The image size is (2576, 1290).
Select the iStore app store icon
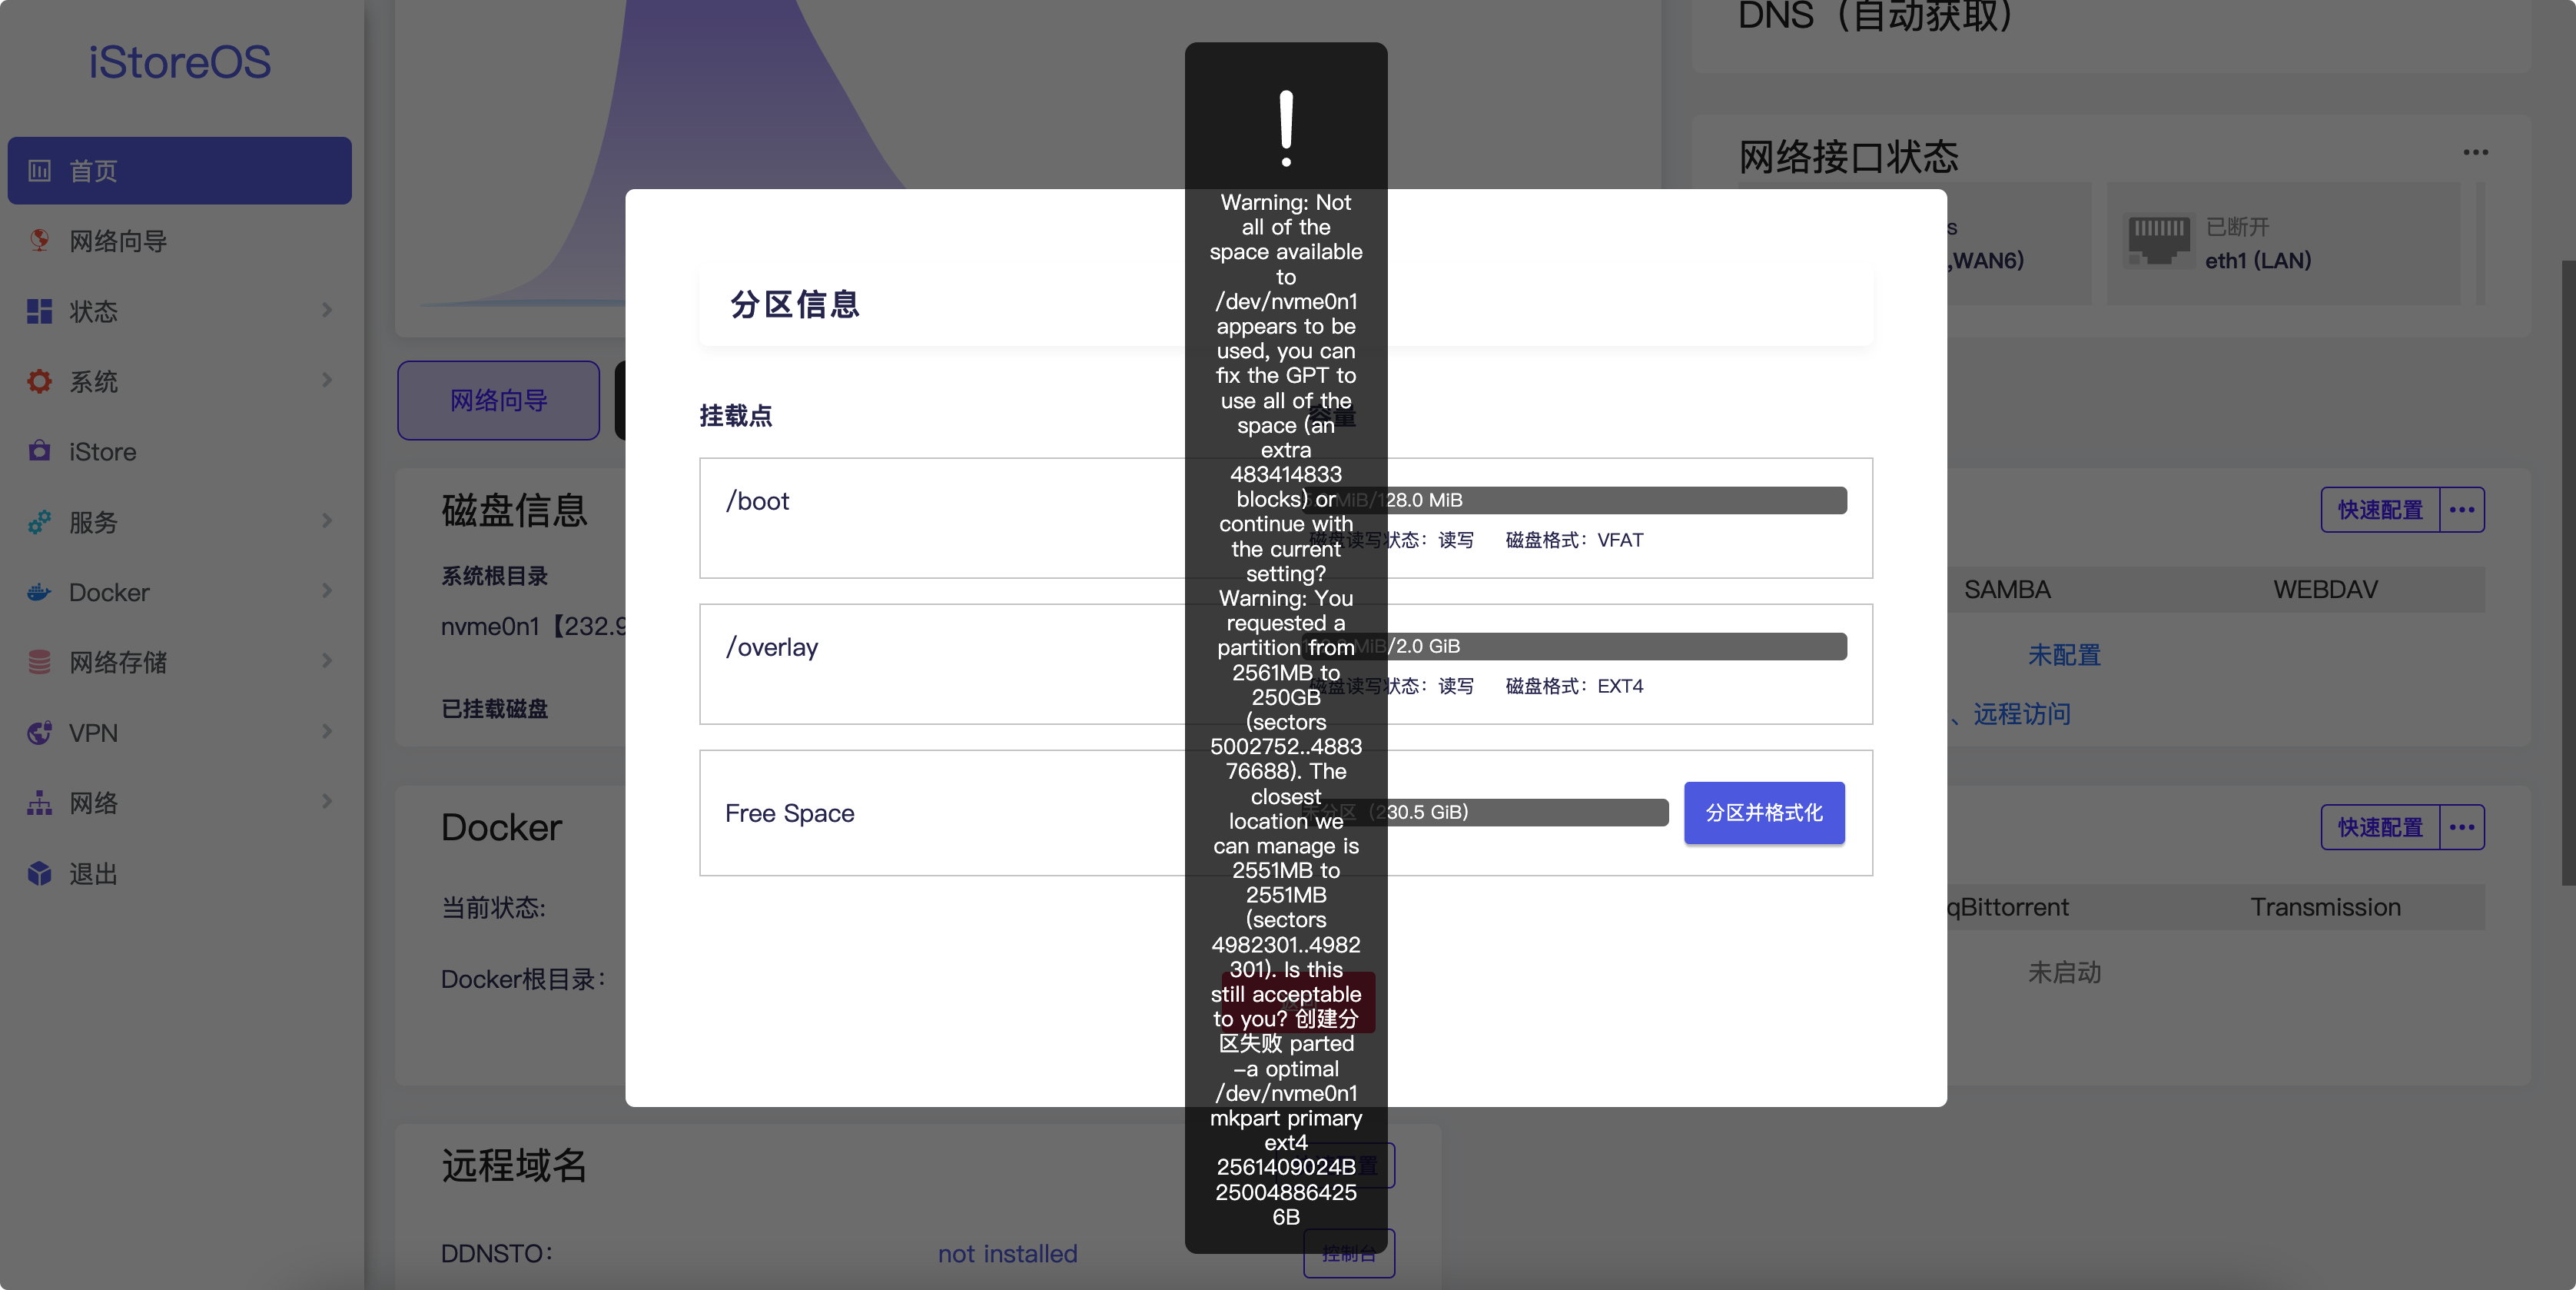point(39,451)
